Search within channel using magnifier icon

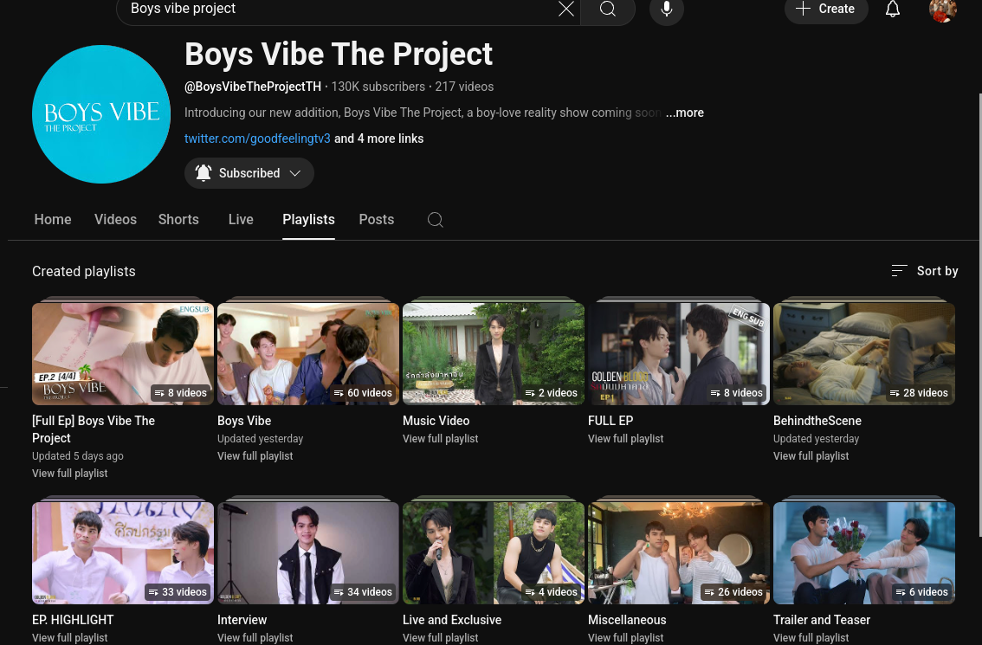click(x=436, y=220)
